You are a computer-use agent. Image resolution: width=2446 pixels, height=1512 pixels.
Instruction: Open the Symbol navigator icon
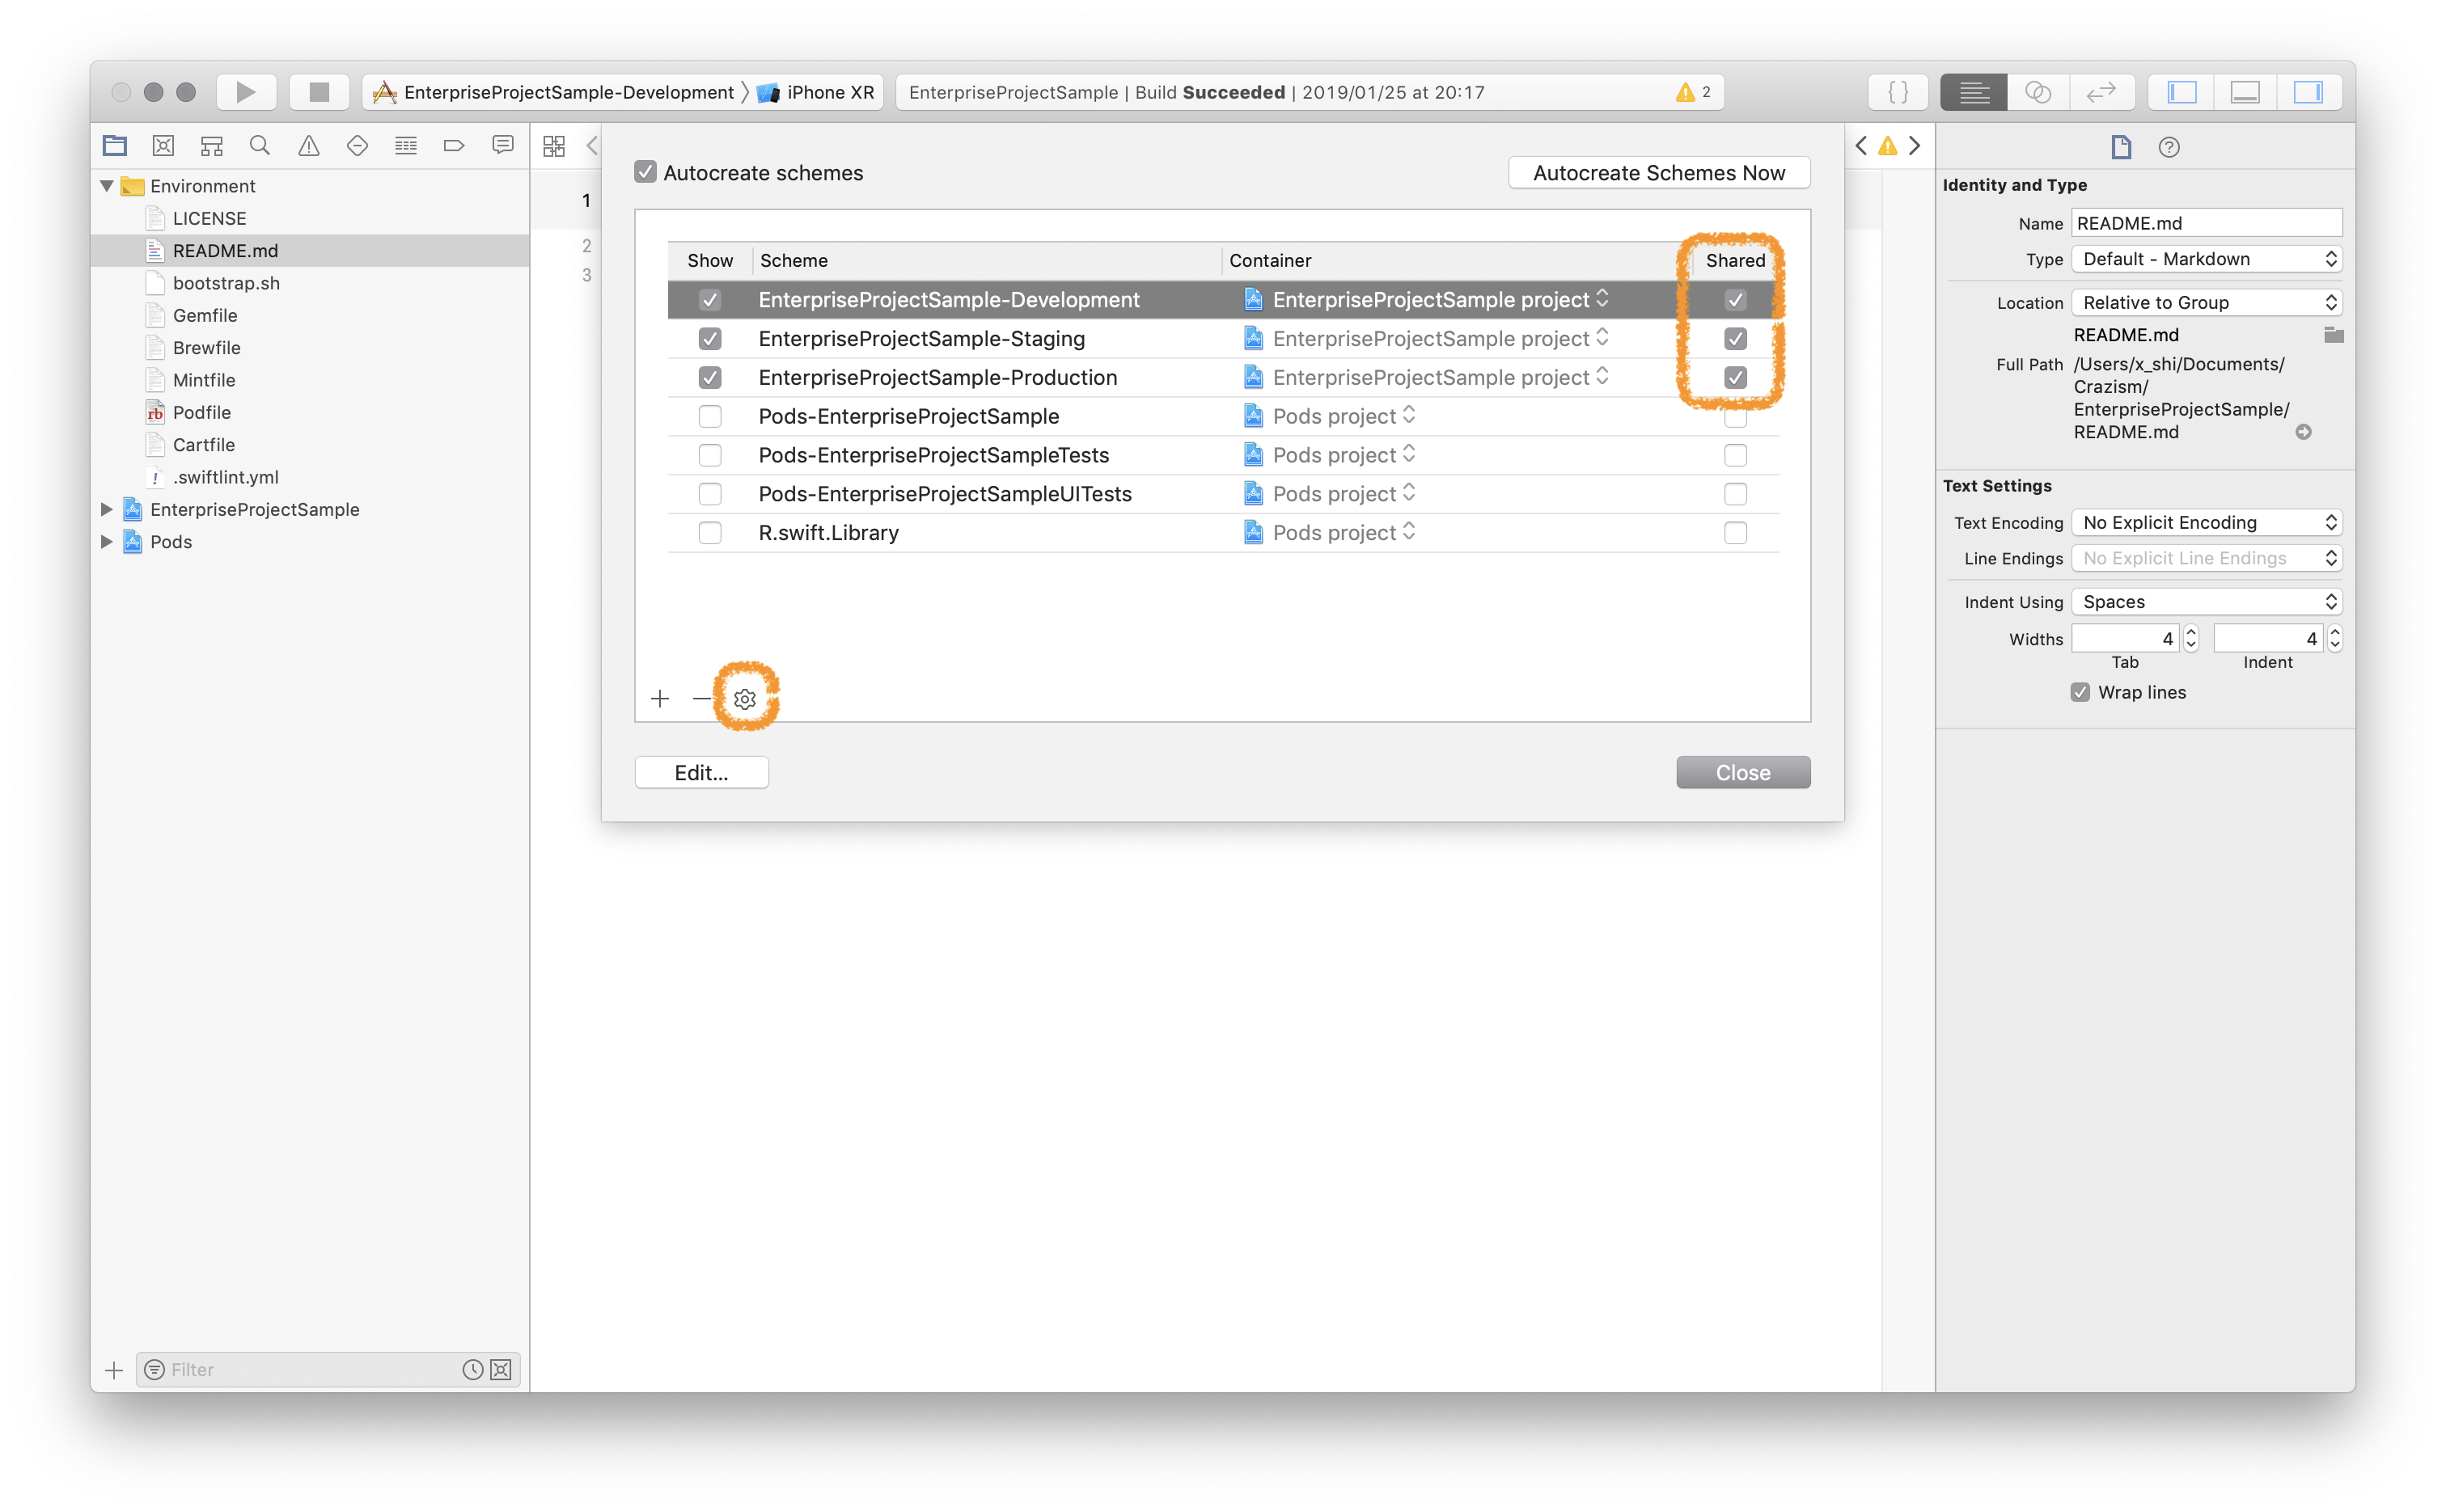(x=211, y=146)
